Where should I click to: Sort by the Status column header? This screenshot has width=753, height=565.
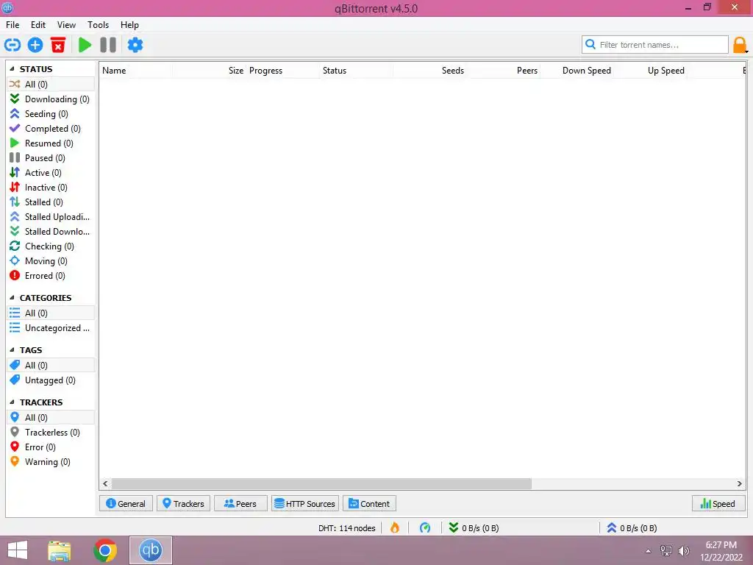click(357, 71)
